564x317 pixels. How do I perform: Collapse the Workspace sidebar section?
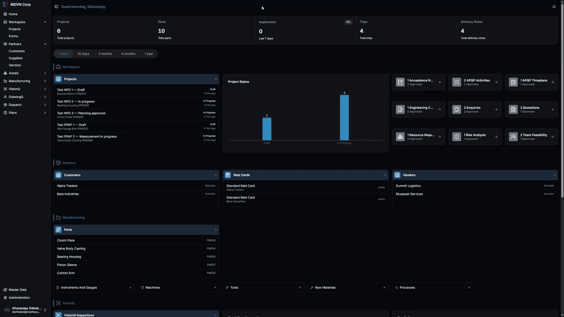(x=45, y=22)
